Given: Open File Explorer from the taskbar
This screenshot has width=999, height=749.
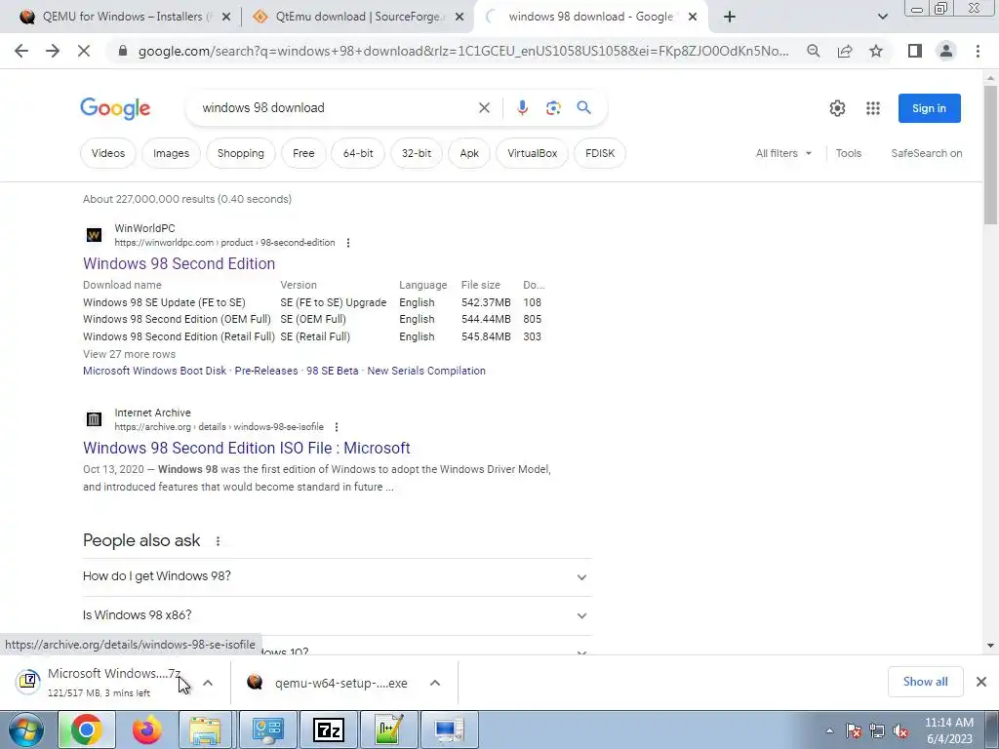Looking at the screenshot, I should click(x=205, y=729).
